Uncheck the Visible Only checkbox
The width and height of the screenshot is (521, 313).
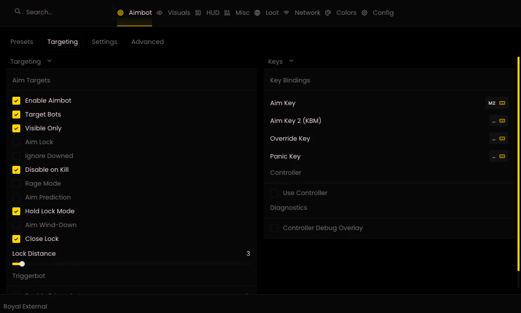coord(16,128)
